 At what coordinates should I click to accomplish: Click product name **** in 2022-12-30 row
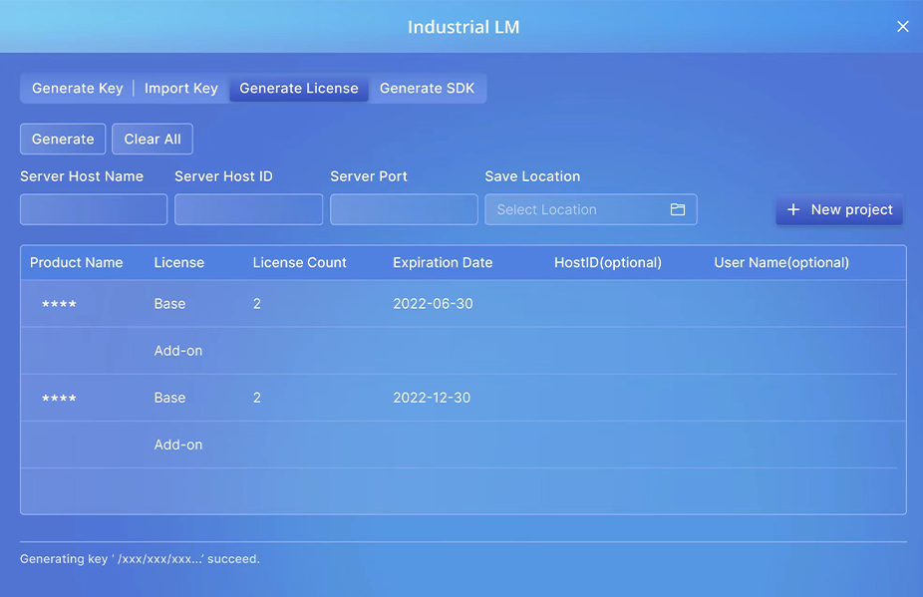pyautogui.click(x=59, y=399)
